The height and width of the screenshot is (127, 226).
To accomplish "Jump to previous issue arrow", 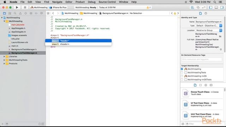I will pos(172,13).
